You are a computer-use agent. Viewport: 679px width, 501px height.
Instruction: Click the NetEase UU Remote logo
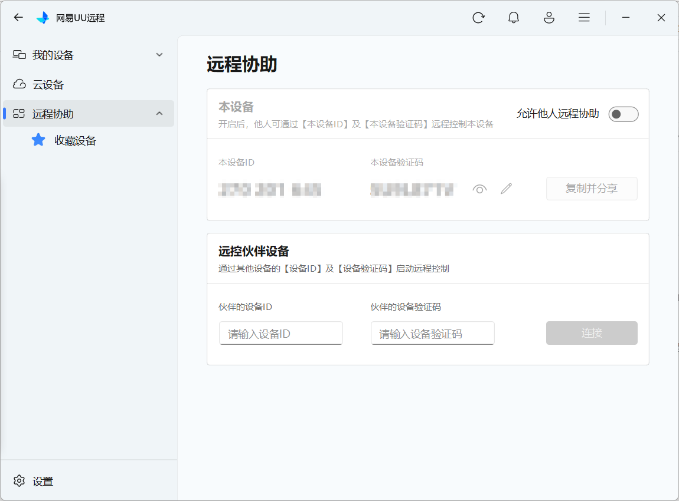(43, 18)
